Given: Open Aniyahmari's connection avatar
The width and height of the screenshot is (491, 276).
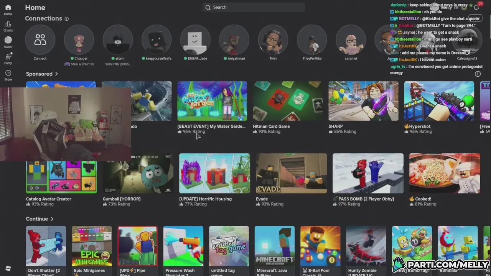Looking at the screenshot, I should pyautogui.click(x=234, y=40).
